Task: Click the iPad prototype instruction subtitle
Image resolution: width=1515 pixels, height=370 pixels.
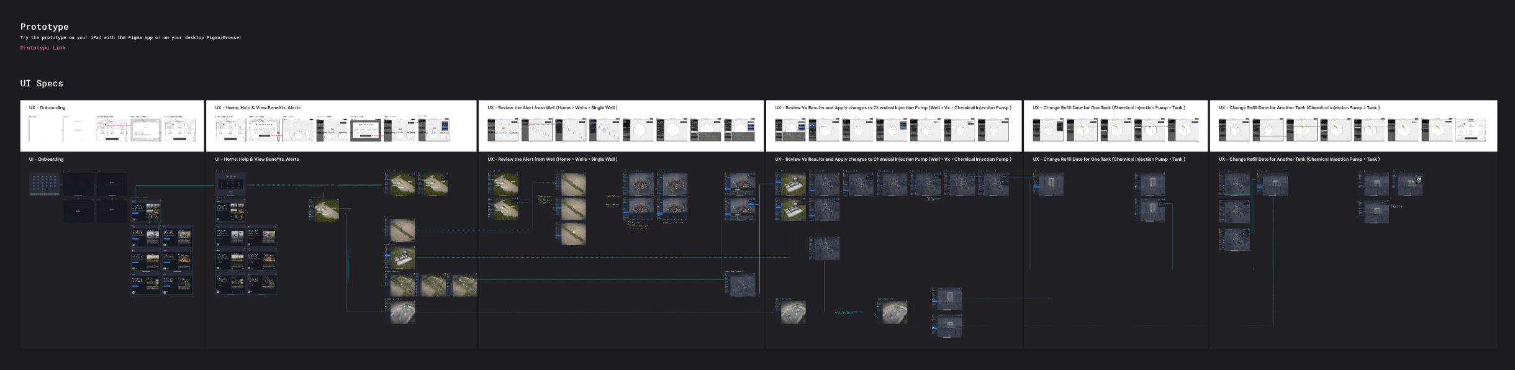Action: pyautogui.click(x=130, y=37)
